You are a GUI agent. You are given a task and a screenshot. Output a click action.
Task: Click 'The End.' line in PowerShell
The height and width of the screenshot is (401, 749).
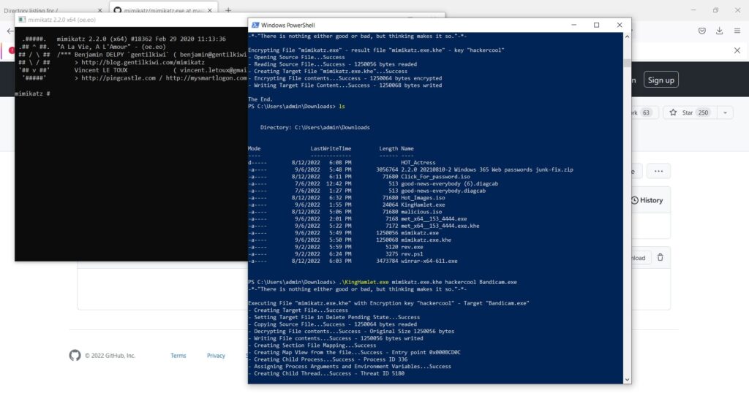click(x=260, y=99)
